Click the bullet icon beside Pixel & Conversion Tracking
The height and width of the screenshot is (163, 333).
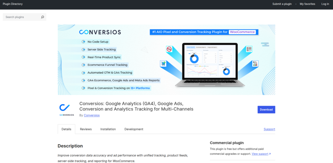pyautogui.click(x=84, y=88)
